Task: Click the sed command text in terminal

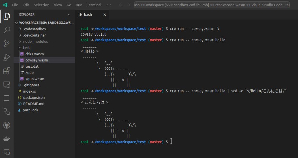Action: [259, 91]
